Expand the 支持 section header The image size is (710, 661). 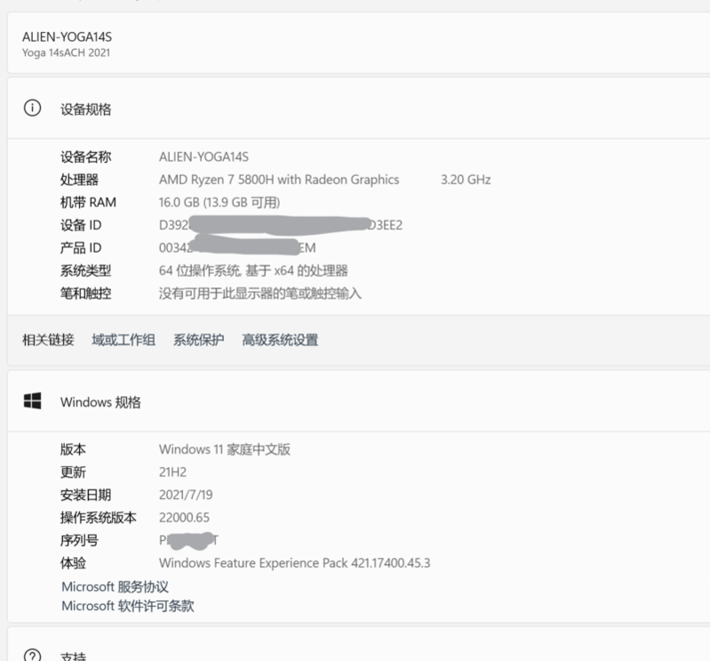tap(355, 655)
